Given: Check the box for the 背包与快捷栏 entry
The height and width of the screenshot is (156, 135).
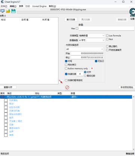Looking at the screenshot, I should pos(6,114).
